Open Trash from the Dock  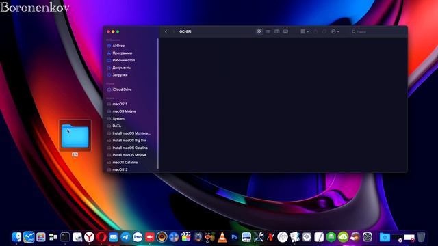422,237
